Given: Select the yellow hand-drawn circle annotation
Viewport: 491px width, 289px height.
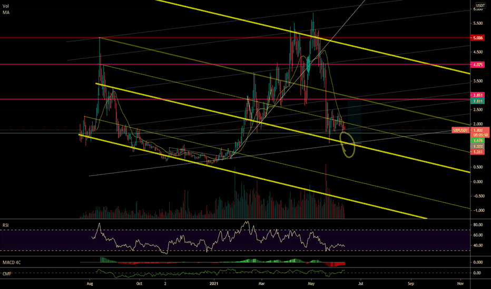Looking at the screenshot, I should [x=348, y=145].
